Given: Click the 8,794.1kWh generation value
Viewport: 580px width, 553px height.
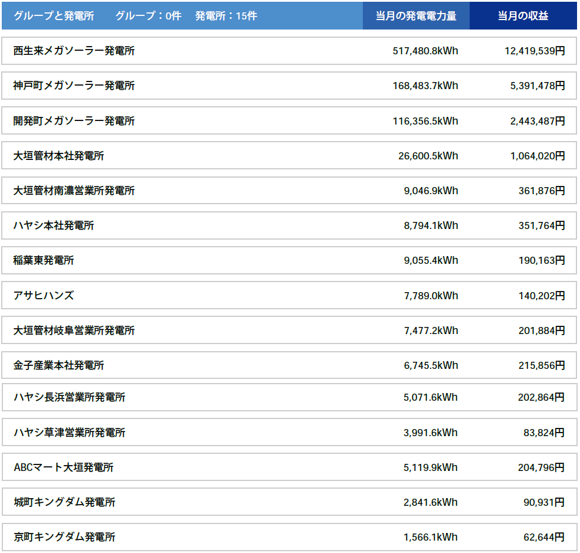Looking at the screenshot, I should 431,225.
